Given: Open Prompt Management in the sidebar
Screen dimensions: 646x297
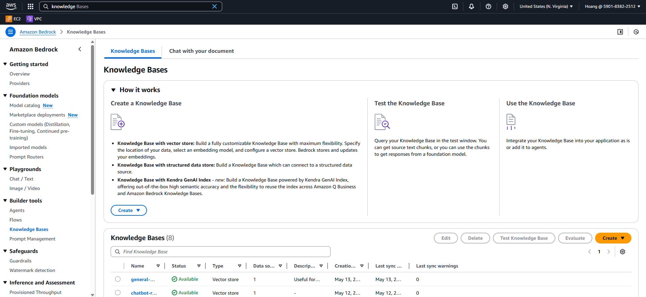Looking at the screenshot, I should (x=32, y=239).
